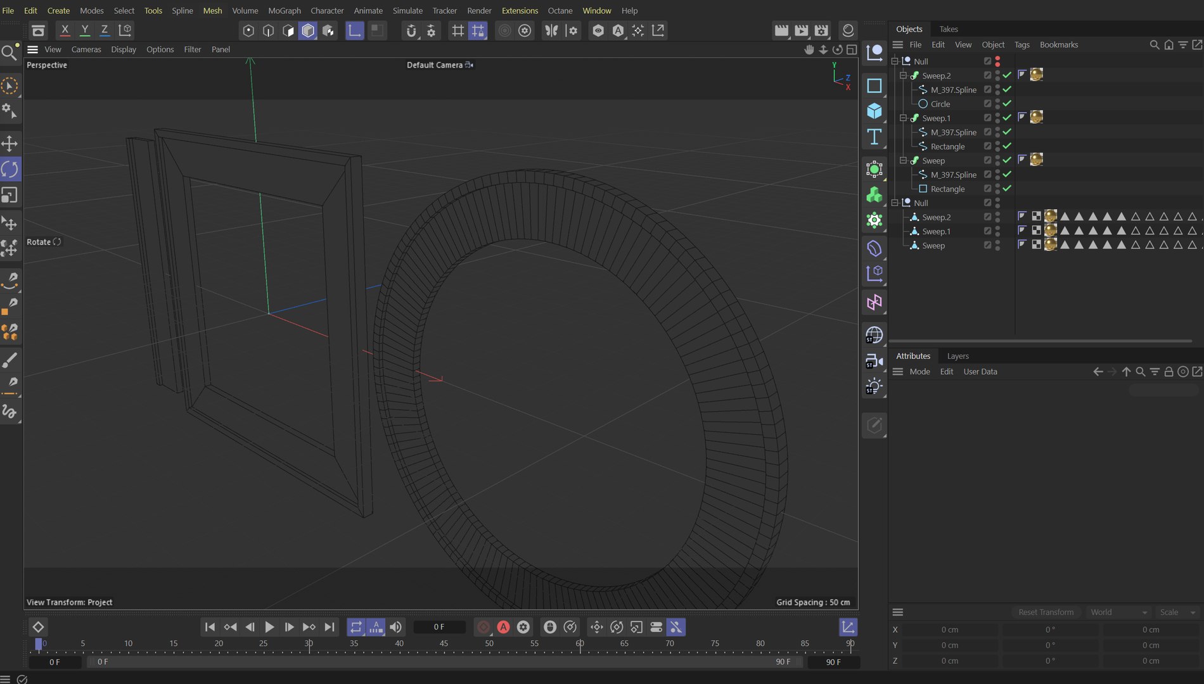
Task: Click the timeline playhead at frame 0
Action: click(39, 644)
